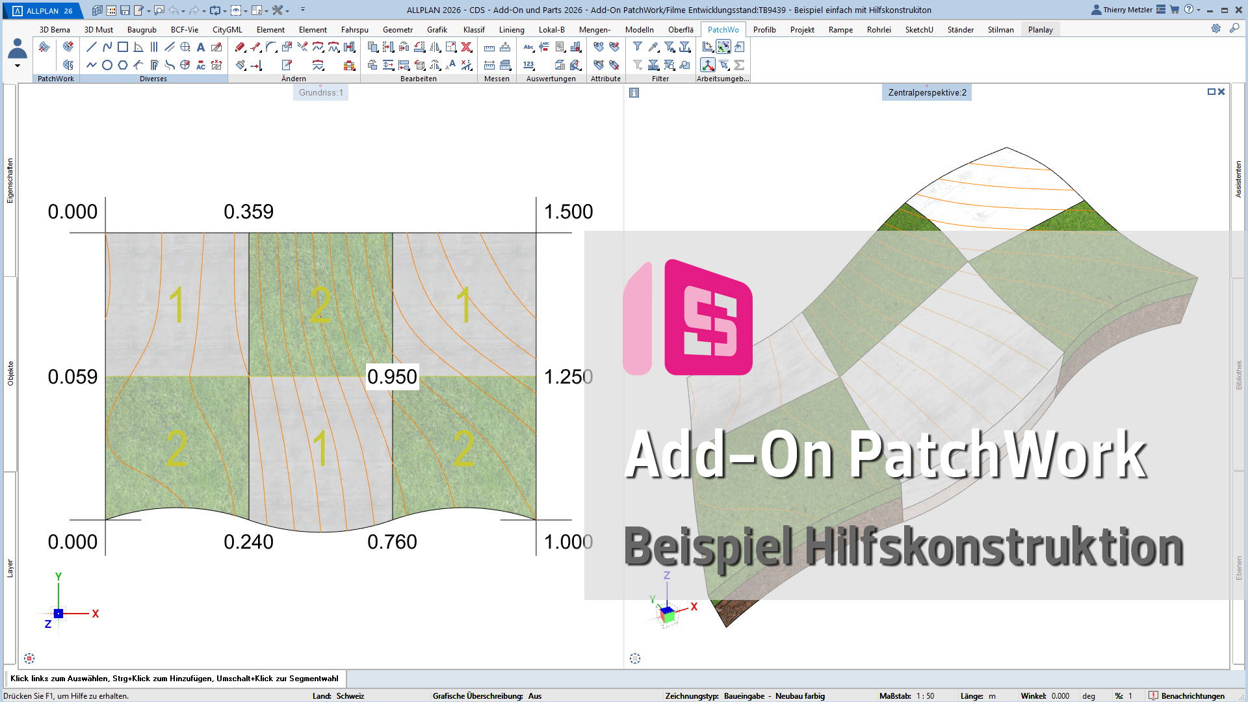Open the window layout dropdown in title bar

pos(266,10)
